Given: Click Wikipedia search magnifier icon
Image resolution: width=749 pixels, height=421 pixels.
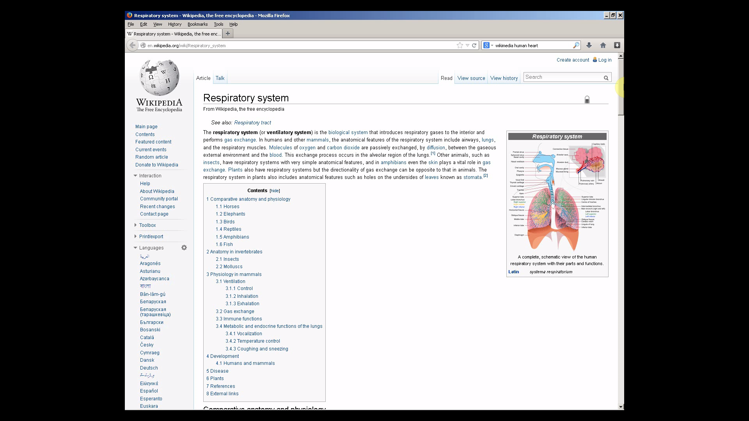Looking at the screenshot, I should 606,78.
